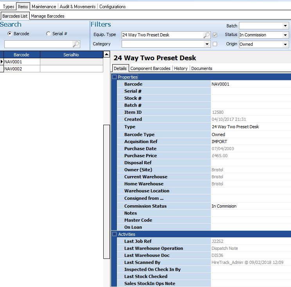The image size is (291, 287).
Task: Select the Serial # radio button
Action: 48,34
